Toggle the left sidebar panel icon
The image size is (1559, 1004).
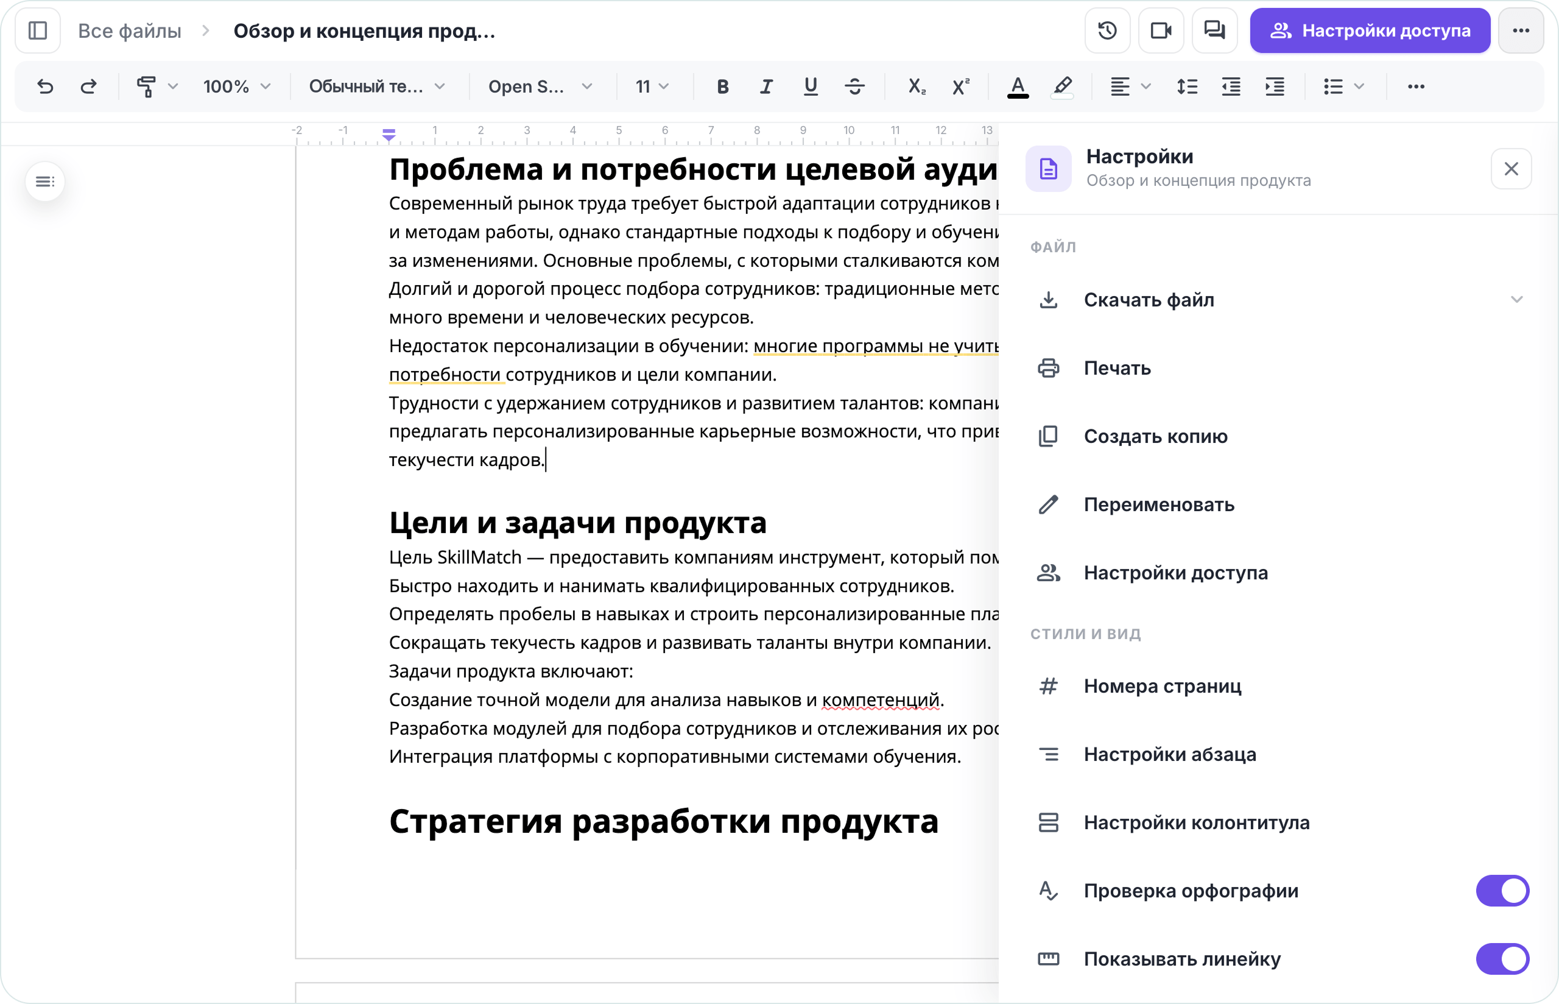[x=38, y=30]
